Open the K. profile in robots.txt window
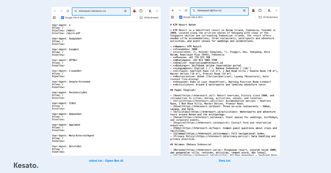The image size is (331, 173). pos(150,11)
